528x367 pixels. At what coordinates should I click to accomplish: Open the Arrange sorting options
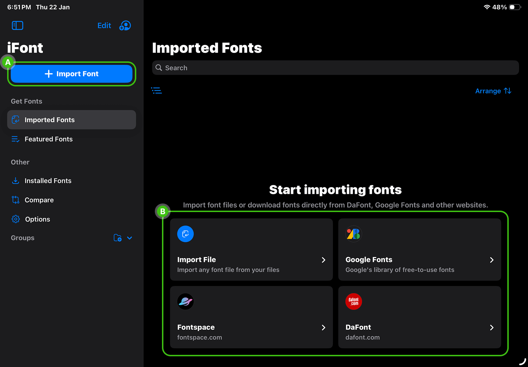[493, 91]
